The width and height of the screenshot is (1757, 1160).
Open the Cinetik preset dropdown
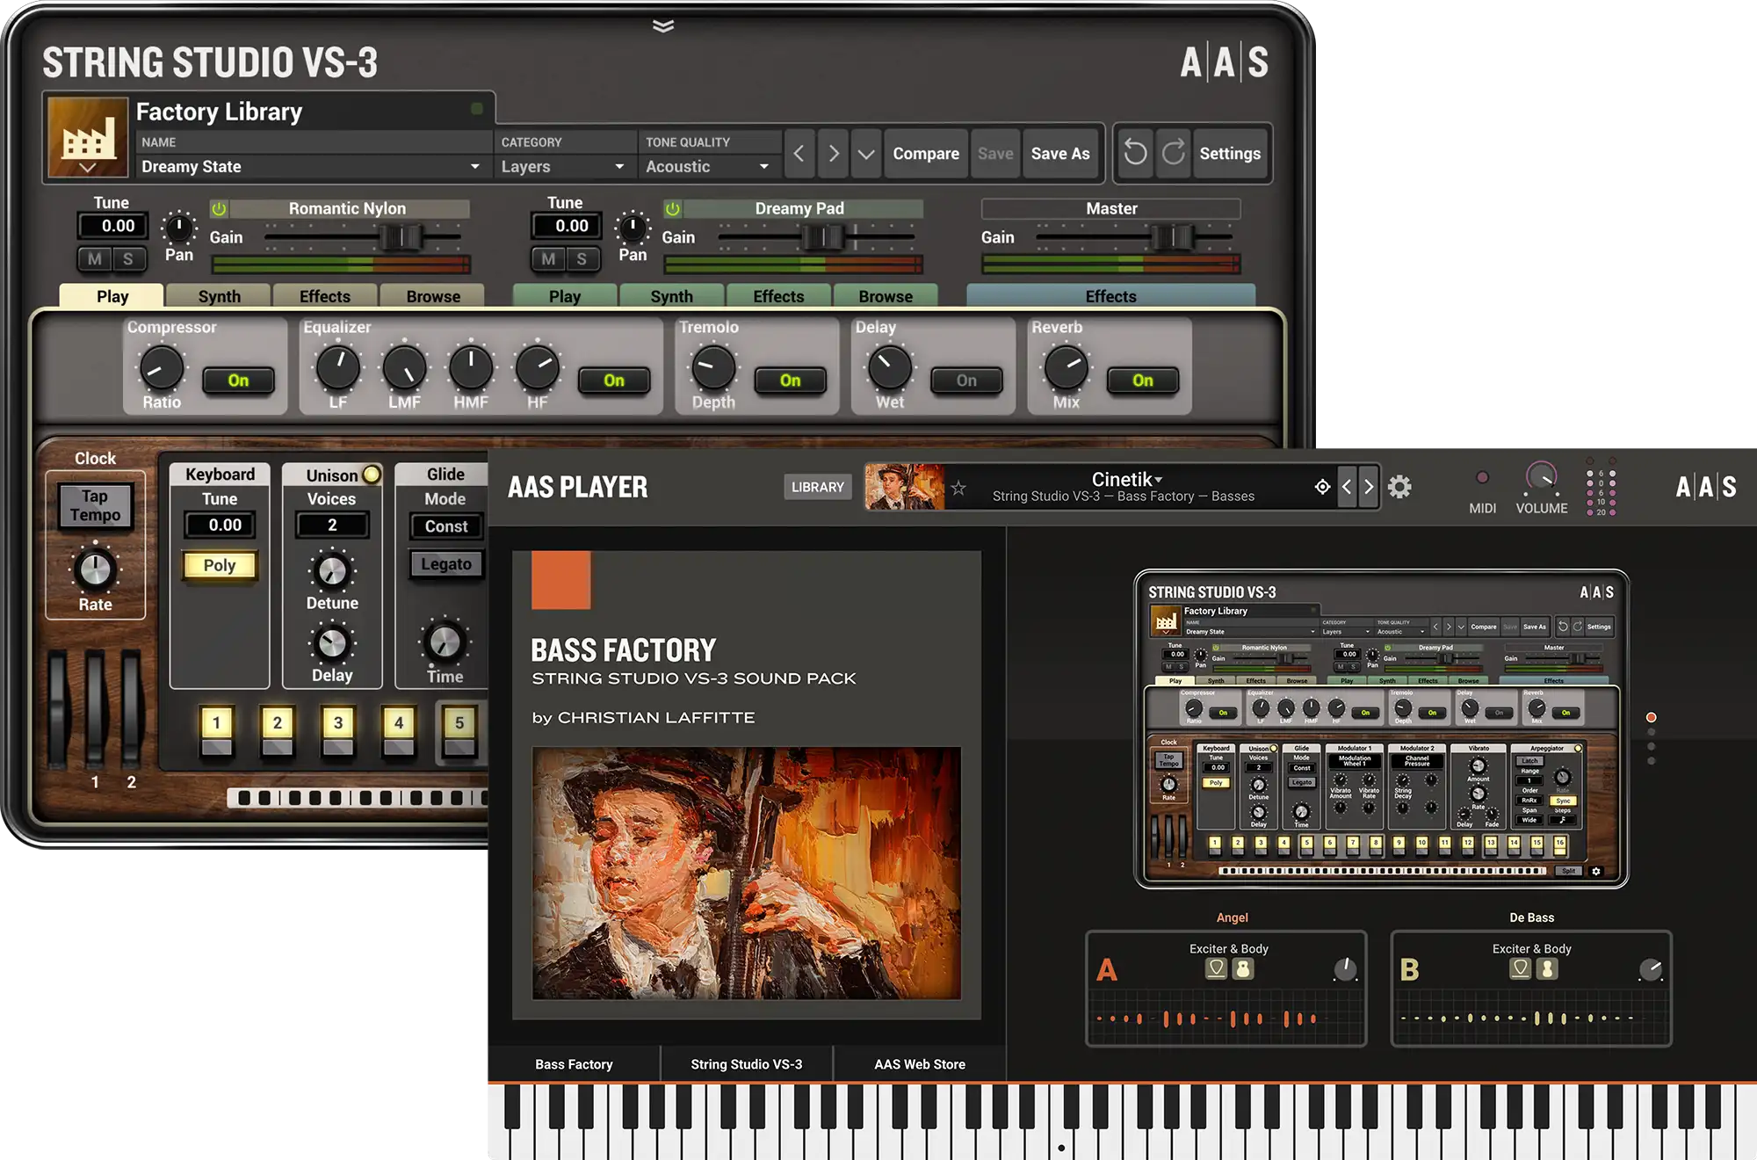click(1127, 480)
